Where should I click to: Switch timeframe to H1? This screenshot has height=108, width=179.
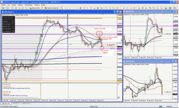point(121,8)
